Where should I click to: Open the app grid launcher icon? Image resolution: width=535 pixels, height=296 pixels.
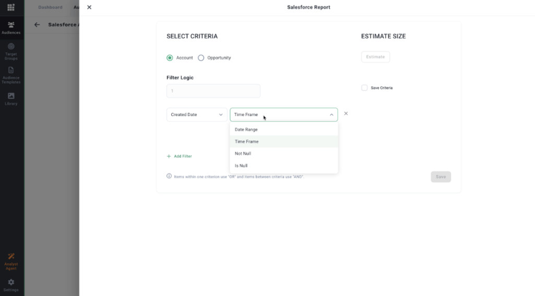[x=11, y=7]
